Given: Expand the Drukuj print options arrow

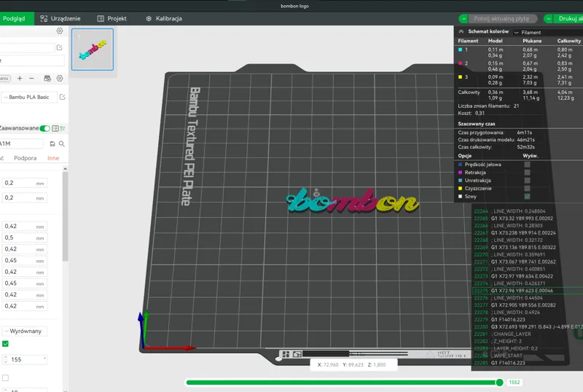Looking at the screenshot, I should 549,19.
